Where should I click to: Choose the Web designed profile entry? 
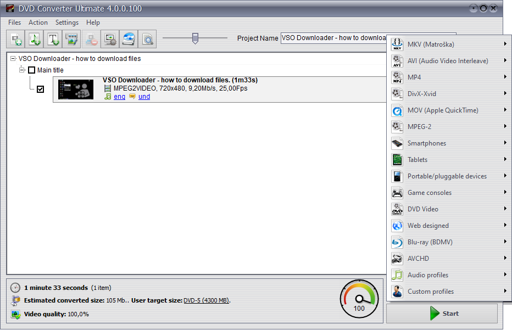(449, 226)
